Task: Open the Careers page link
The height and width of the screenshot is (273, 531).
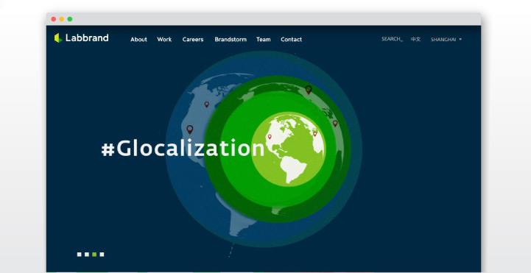Action: [193, 39]
